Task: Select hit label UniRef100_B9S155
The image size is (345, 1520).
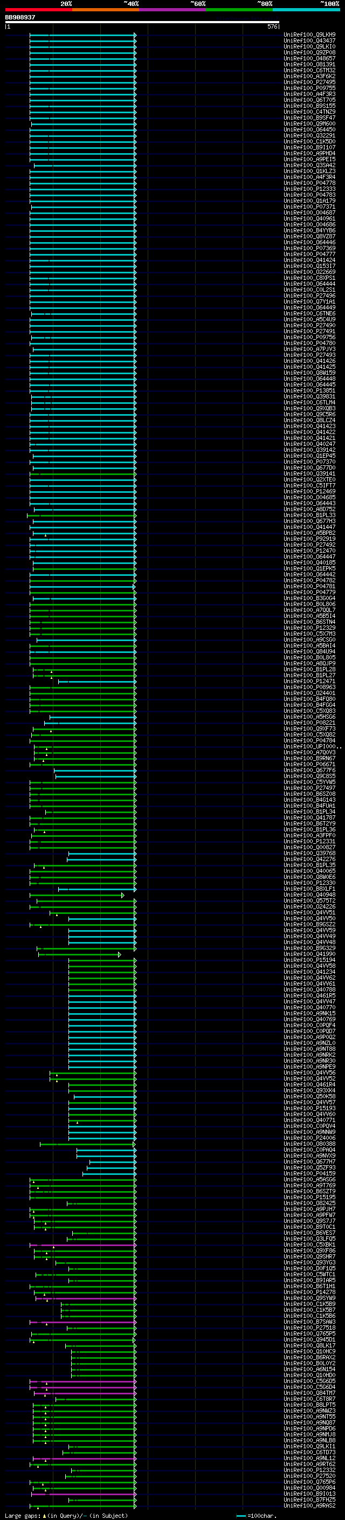Action: pos(309,106)
